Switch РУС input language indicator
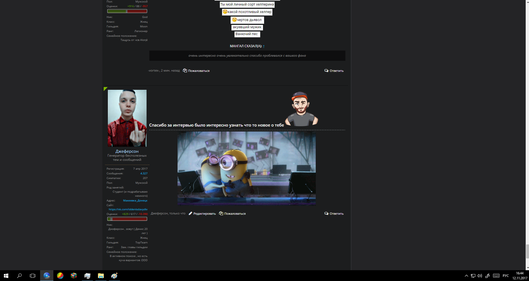 click(506, 276)
